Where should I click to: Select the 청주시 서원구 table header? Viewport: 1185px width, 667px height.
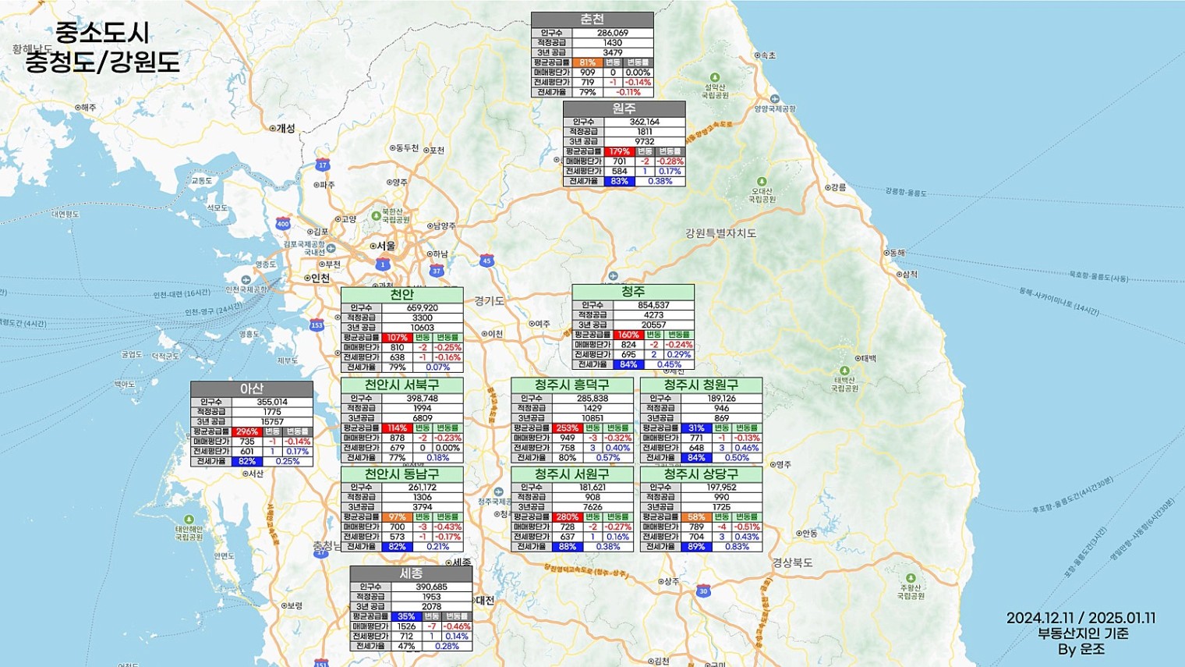click(572, 474)
